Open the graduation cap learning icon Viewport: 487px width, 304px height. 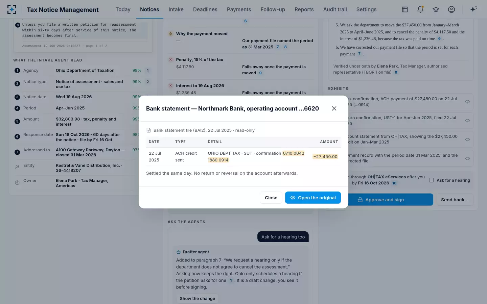(x=436, y=9)
